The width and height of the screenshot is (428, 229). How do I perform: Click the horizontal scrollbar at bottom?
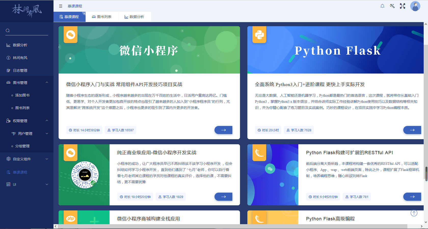tap(232, 226)
